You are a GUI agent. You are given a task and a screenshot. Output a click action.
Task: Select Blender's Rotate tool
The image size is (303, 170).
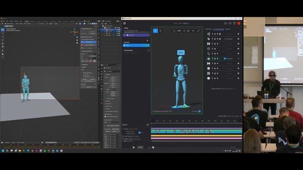3,40
